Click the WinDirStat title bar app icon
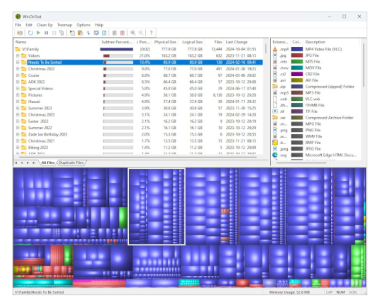The width and height of the screenshot is (380, 306). pyautogui.click(x=18, y=17)
